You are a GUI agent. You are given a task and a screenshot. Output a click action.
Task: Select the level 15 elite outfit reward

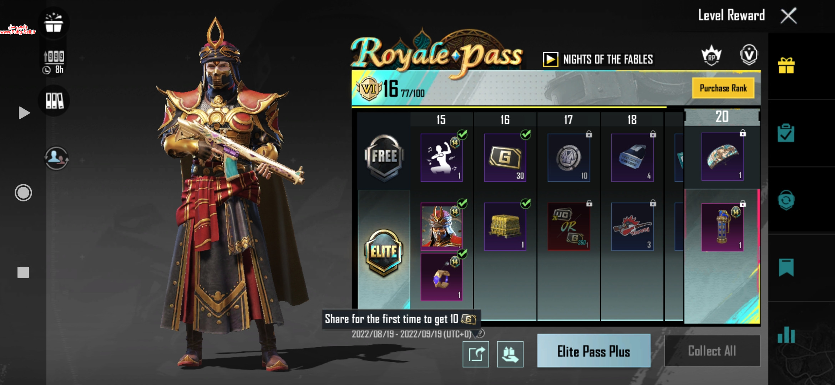441,226
